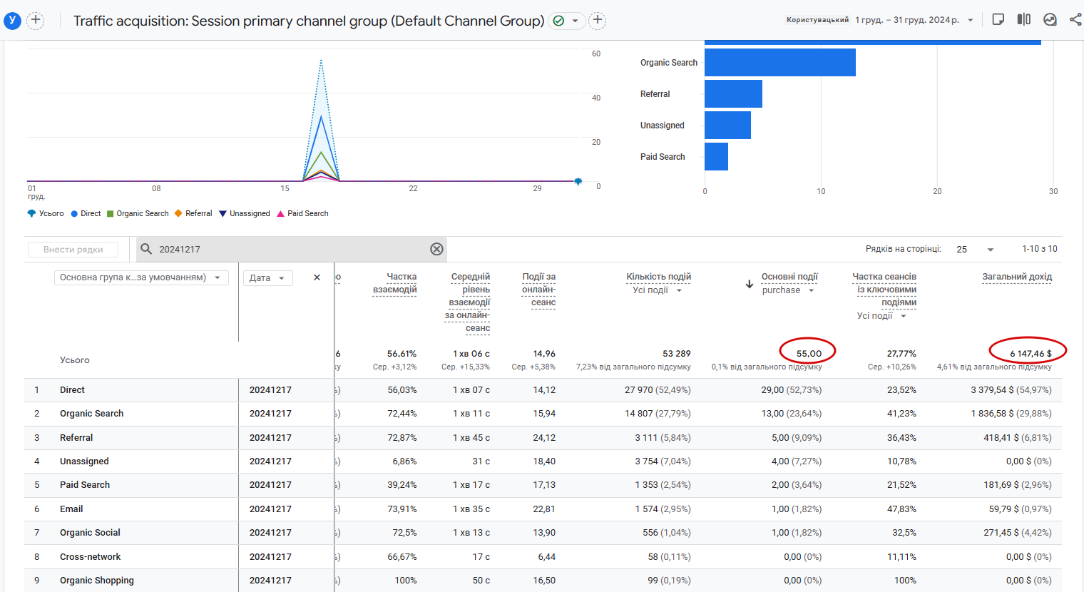Open rows per page dropdown

(x=975, y=249)
